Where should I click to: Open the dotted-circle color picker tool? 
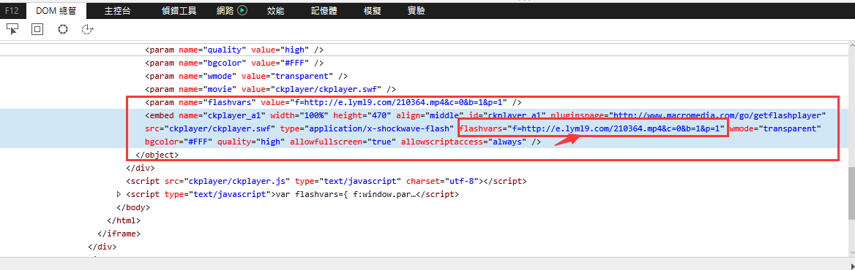click(x=63, y=28)
